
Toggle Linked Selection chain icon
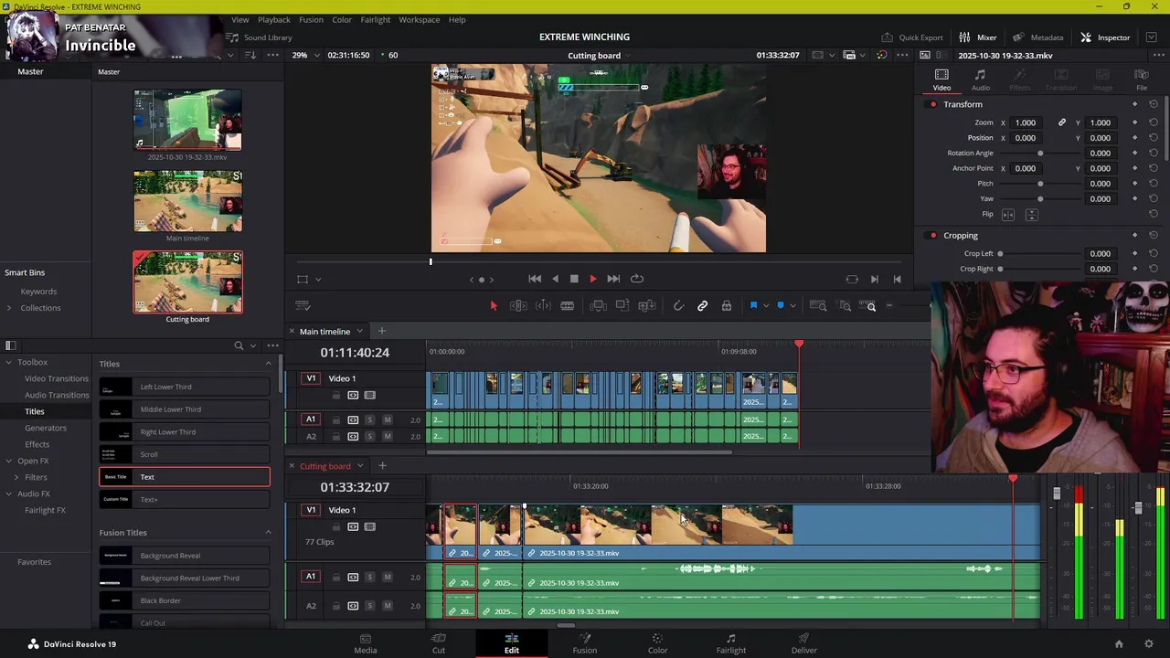click(702, 306)
